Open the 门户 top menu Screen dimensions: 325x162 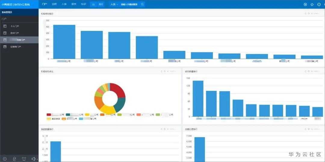45,4
